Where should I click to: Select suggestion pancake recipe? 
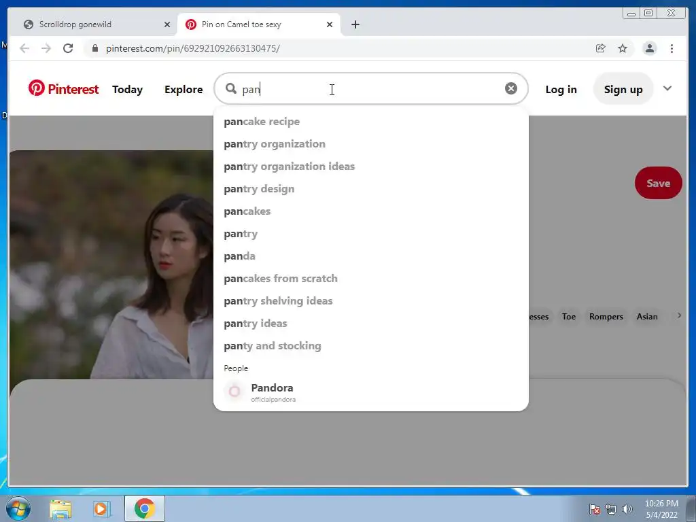click(370, 121)
